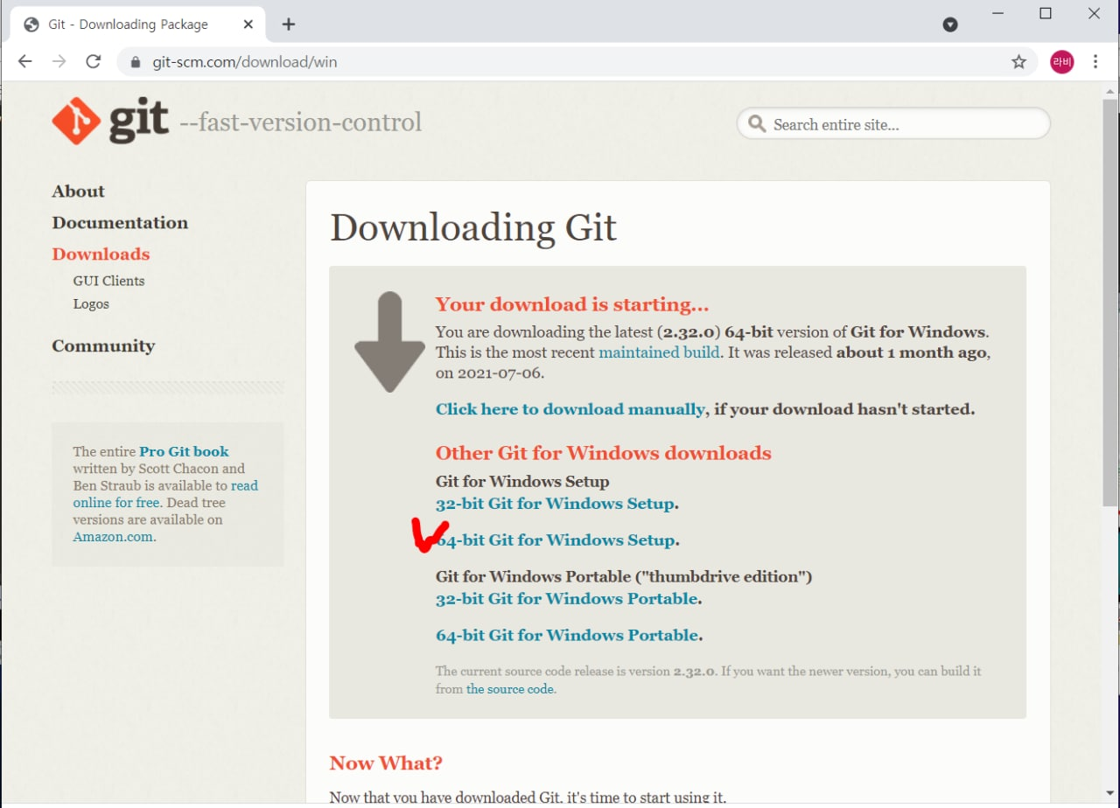This screenshot has width=1120, height=808.
Task: Open the About section
Action: coord(78,192)
